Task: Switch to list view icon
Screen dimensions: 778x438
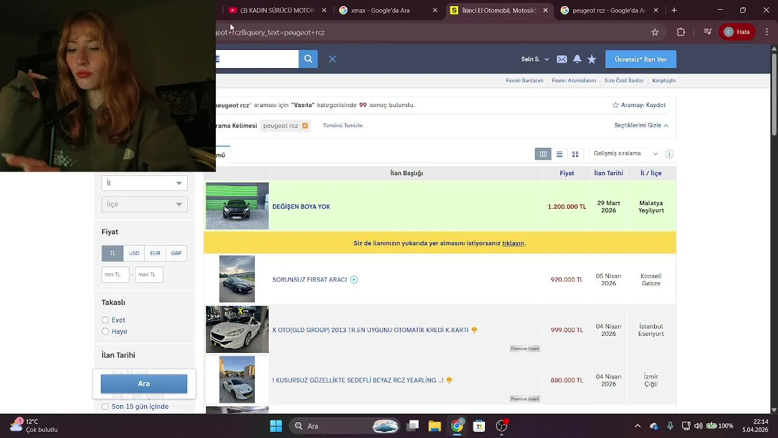Action: click(559, 154)
